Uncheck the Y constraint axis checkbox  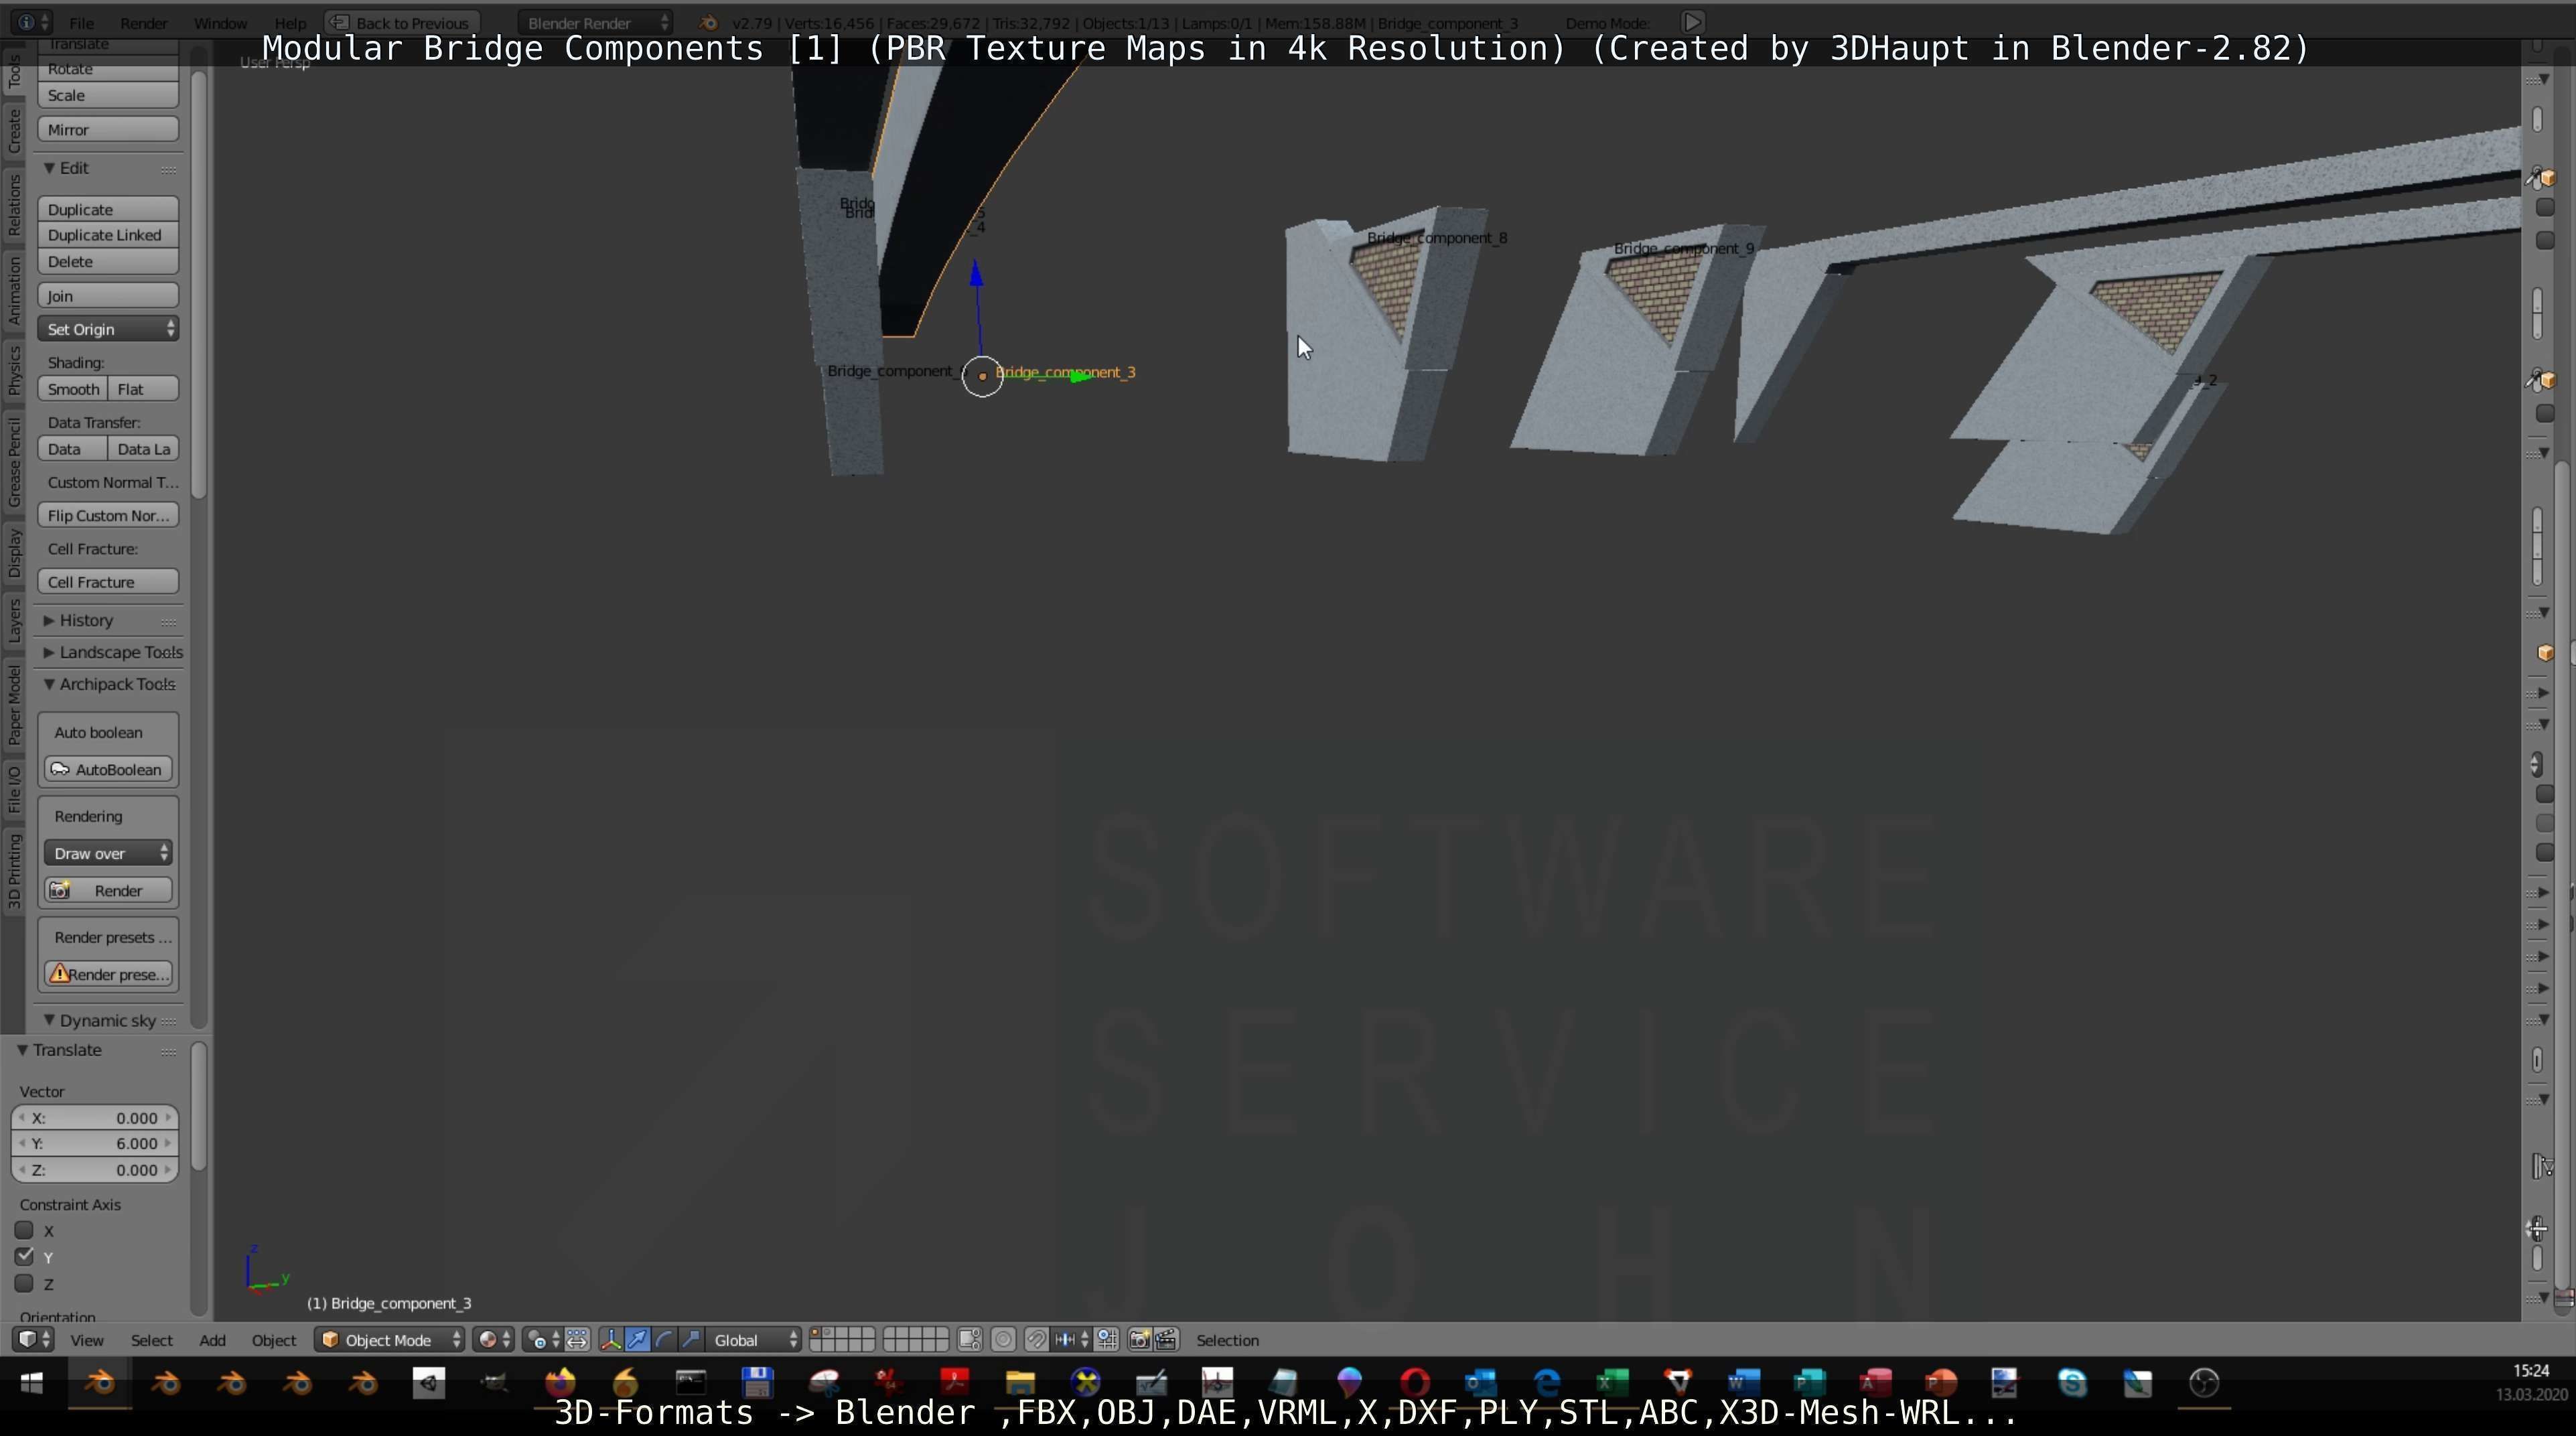coord(25,1257)
